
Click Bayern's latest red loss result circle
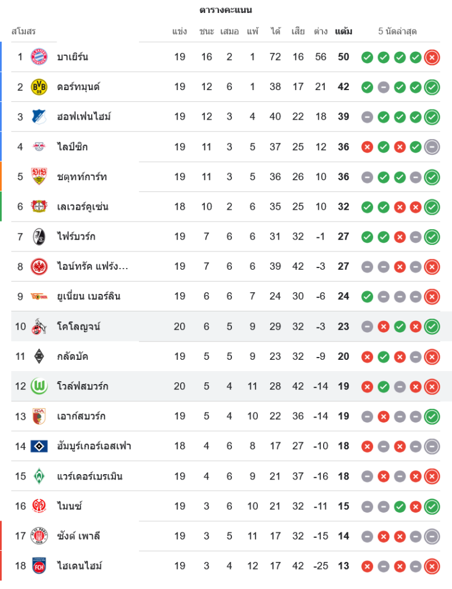[x=432, y=57]
